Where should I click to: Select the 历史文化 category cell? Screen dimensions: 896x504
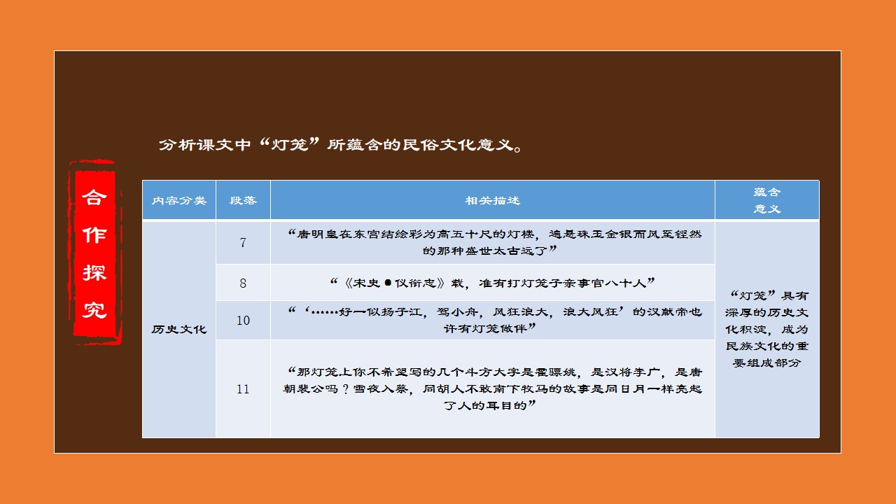click(x=179, y=329)
